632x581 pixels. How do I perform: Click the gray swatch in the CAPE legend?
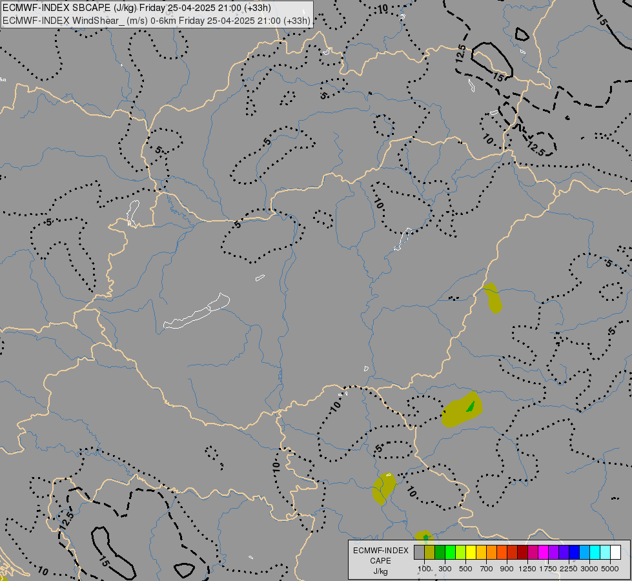[419, 553]
